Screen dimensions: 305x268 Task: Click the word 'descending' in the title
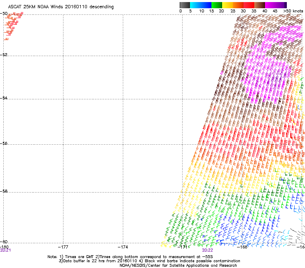(101, 7)
